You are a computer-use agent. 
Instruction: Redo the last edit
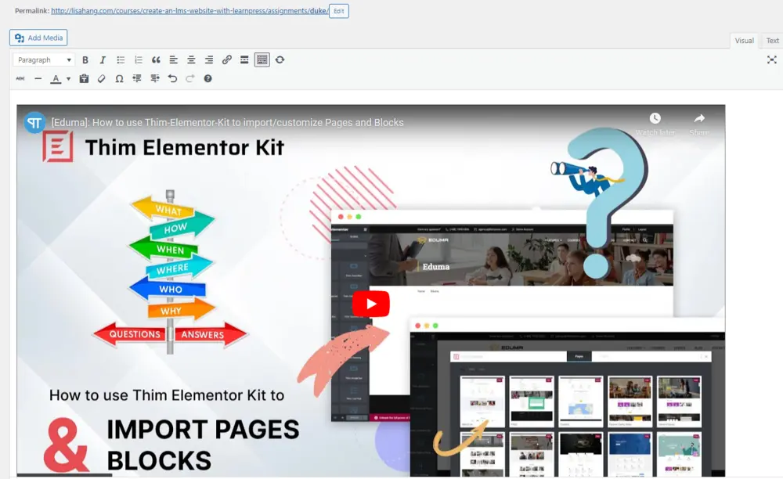pyautogui.click(x=189, y=78)
